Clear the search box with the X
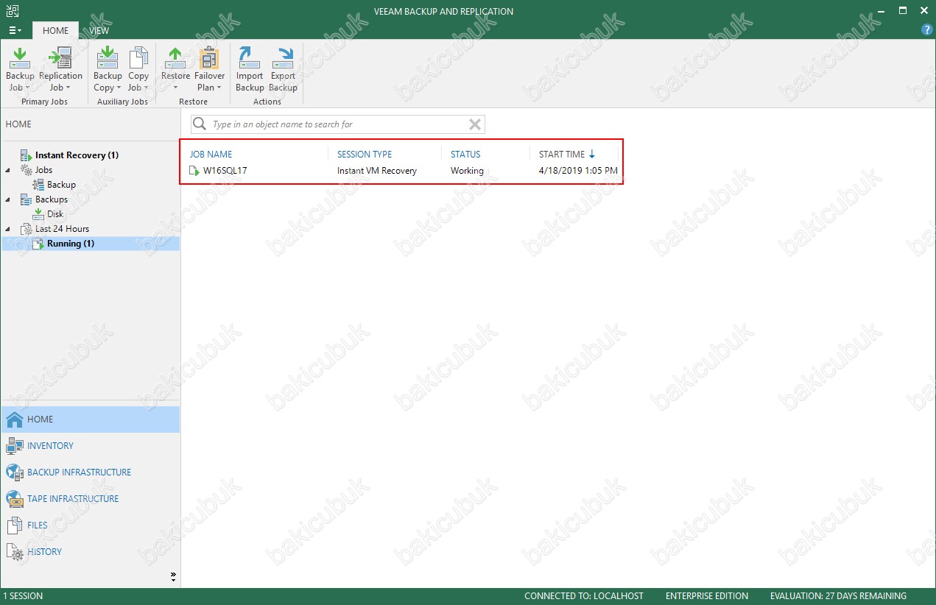Viewport: 936px width, 605px height. 475,124
